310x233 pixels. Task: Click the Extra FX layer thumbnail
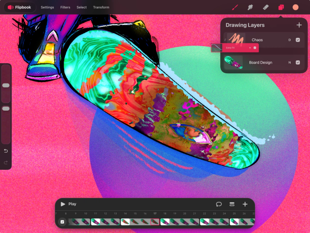pyautogui.click(x=217, y=48)
